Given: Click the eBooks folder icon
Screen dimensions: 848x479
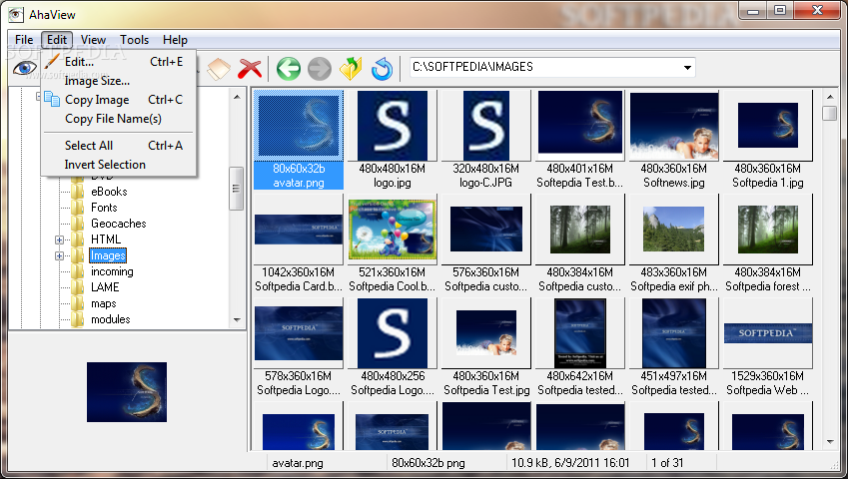Looking at the screenshot, I should 77,192.
